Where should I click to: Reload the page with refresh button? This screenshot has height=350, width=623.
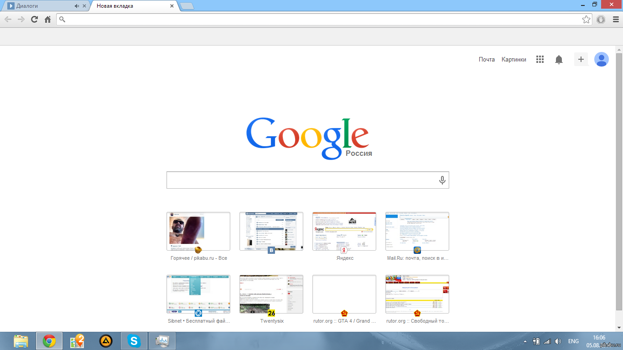tap(34, 19)
